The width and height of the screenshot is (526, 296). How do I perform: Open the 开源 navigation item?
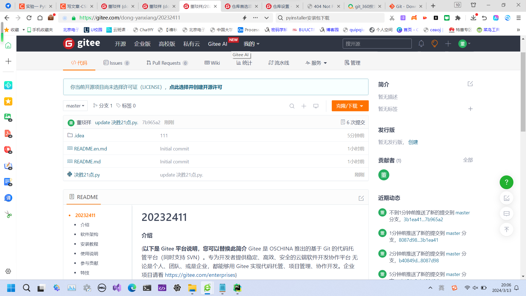tap(121, 44)
